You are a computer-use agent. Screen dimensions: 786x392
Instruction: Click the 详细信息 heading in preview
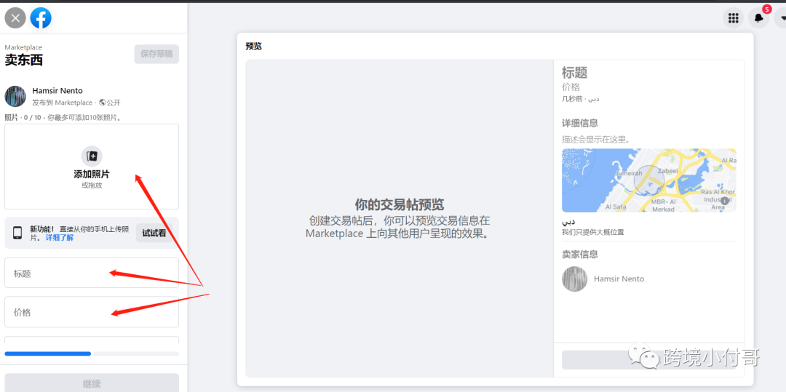tap(579, 123)
